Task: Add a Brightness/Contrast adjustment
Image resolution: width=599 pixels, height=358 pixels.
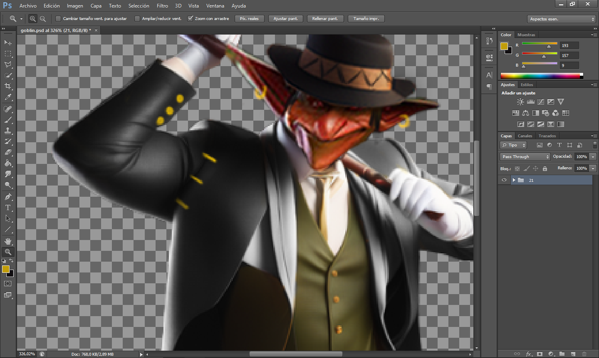Action: click(x=520, y=102)
